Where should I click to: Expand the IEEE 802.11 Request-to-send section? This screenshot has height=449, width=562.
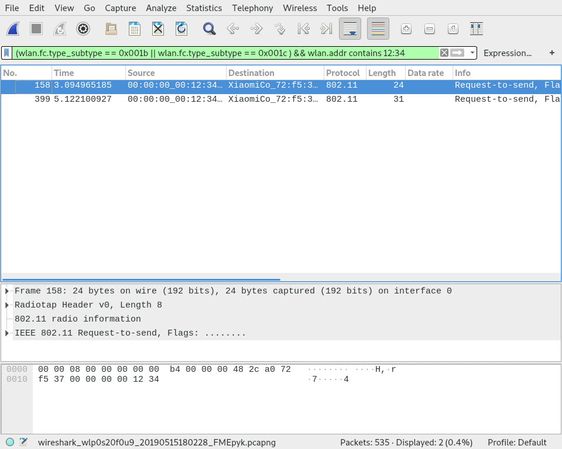tap(6, 333)
